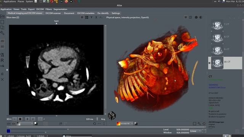This screenshot has width=244, height=137.
Task: Open the grayscale lookup table dropdown
Action: 25,124
